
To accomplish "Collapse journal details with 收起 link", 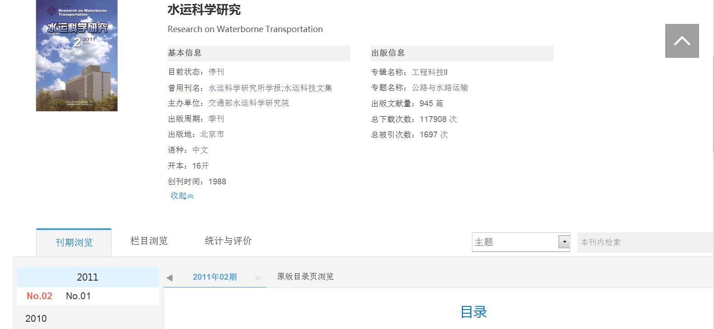I will (x=182, y=196).
